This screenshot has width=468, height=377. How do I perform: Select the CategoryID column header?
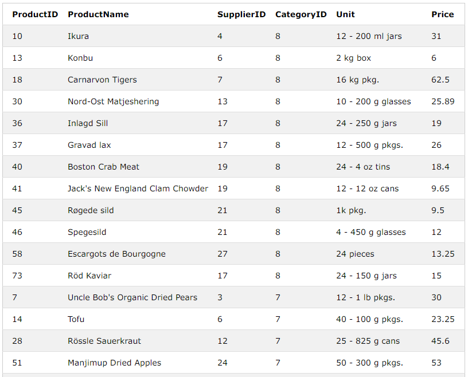click(301, 14)
